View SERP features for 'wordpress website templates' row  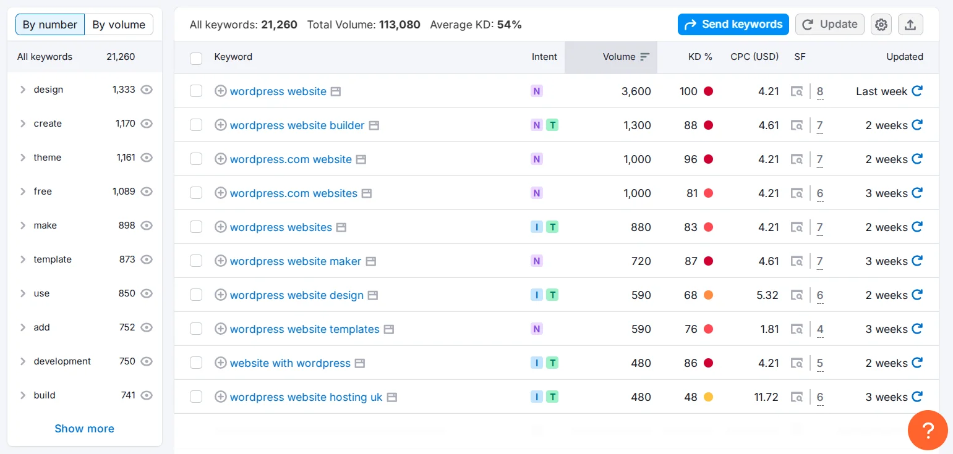pos(820,329)
